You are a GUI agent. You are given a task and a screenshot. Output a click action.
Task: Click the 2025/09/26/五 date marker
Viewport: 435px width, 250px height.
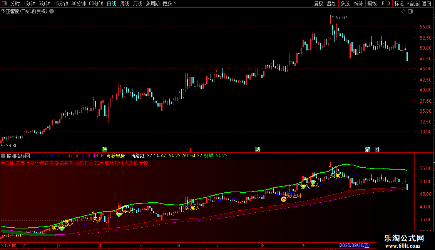(x=354, y=245)
